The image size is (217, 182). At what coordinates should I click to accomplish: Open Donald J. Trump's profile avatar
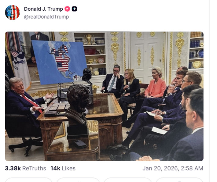[13, 12]
